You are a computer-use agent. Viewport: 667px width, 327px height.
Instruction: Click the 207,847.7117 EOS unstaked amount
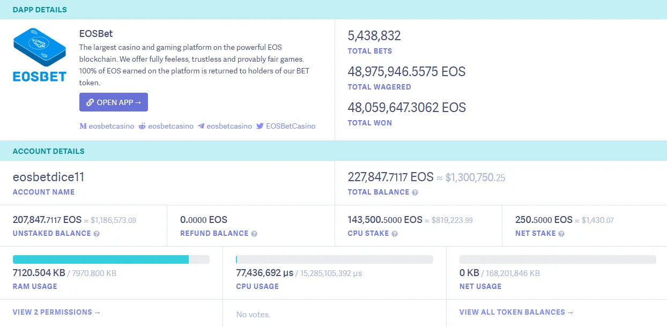pos(47,220)
